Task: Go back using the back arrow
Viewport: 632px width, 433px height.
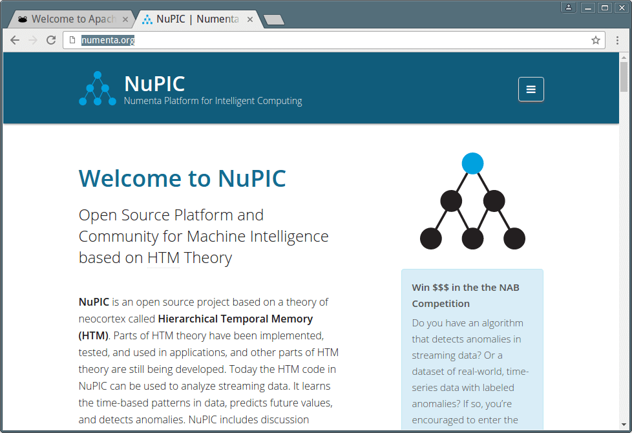Action: point(14,40)
